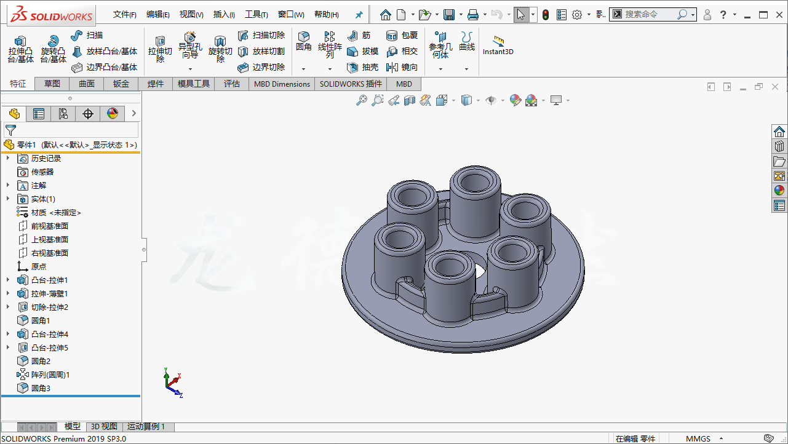This screenshot has height=444, width=788.
Task: Switch to the 评估 ribbon tab
Action: pos(232,84)
